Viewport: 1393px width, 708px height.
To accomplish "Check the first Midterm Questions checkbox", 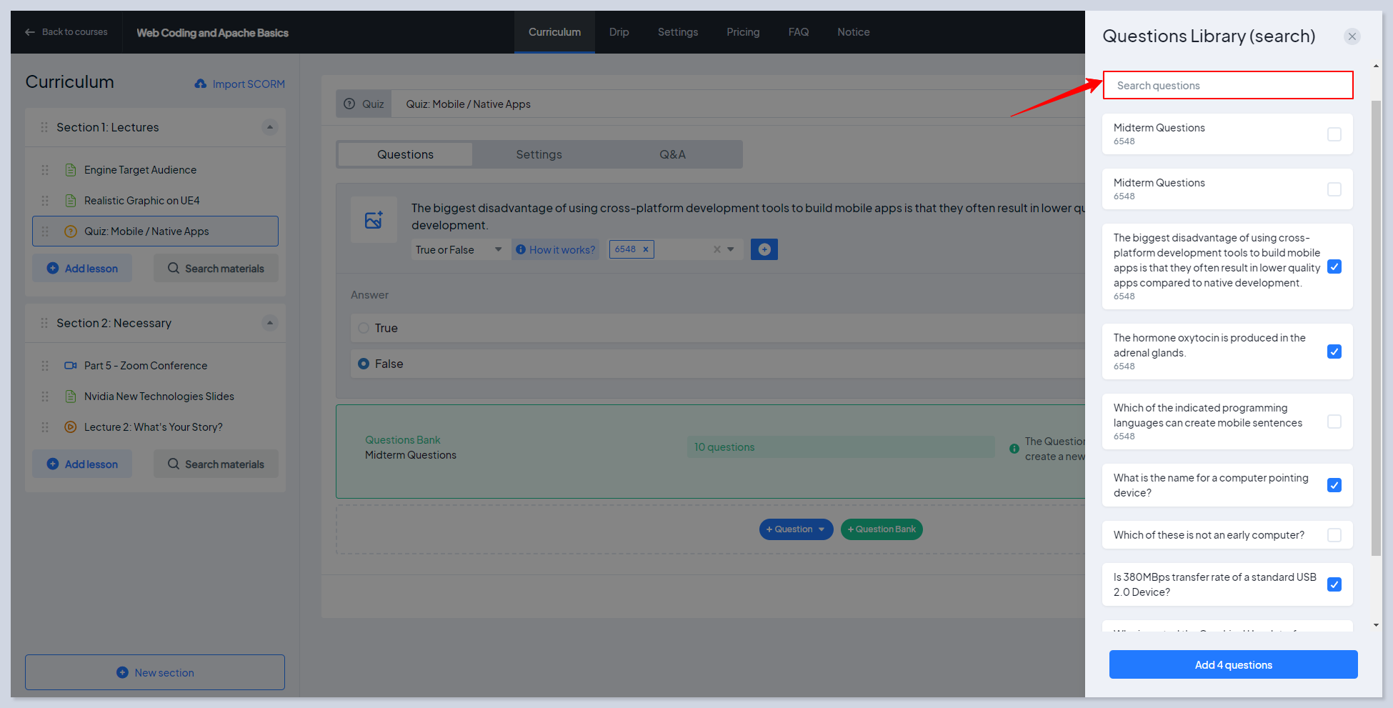I will tap(1334, 134).
